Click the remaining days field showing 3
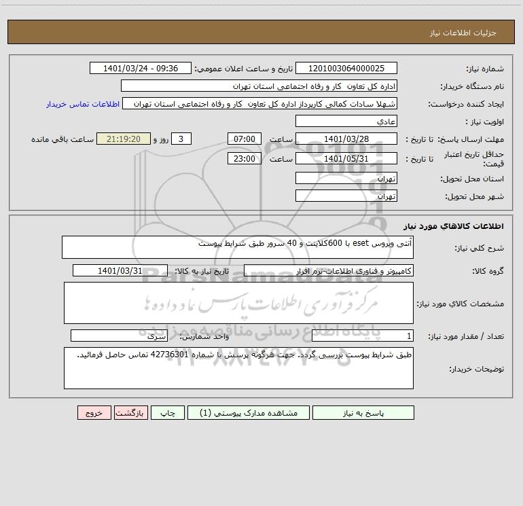 181,139
